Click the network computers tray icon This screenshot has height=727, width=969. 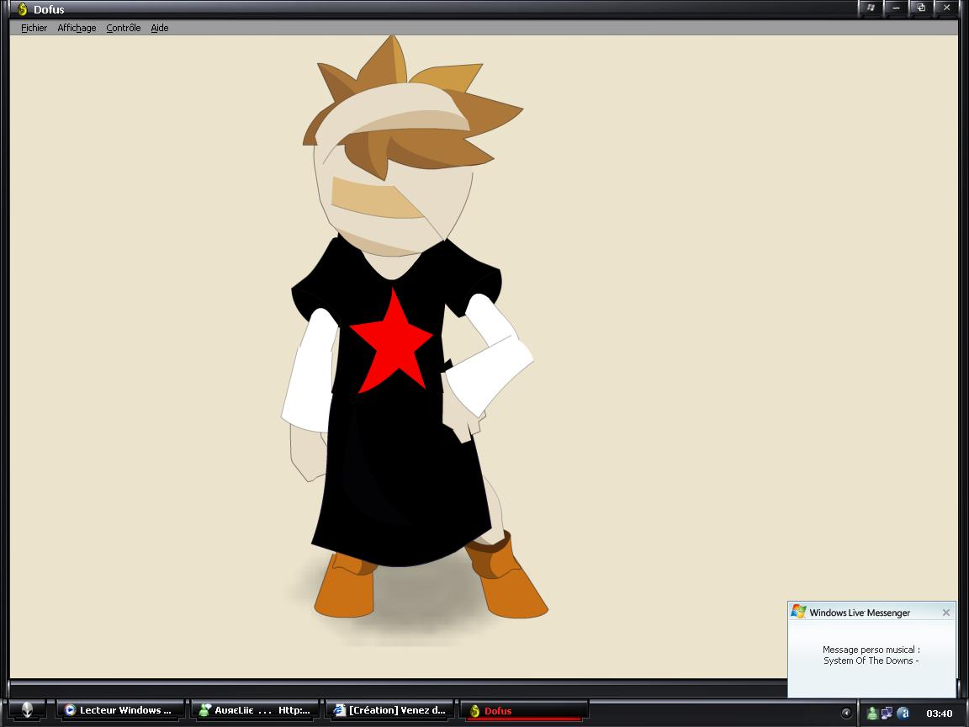click(x=887, y=714)
